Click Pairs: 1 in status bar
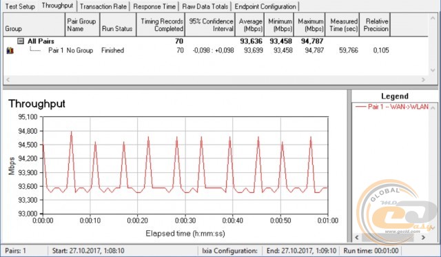This screenshot has width=441, height=257. pyautogui.click(x=15, y=251)
